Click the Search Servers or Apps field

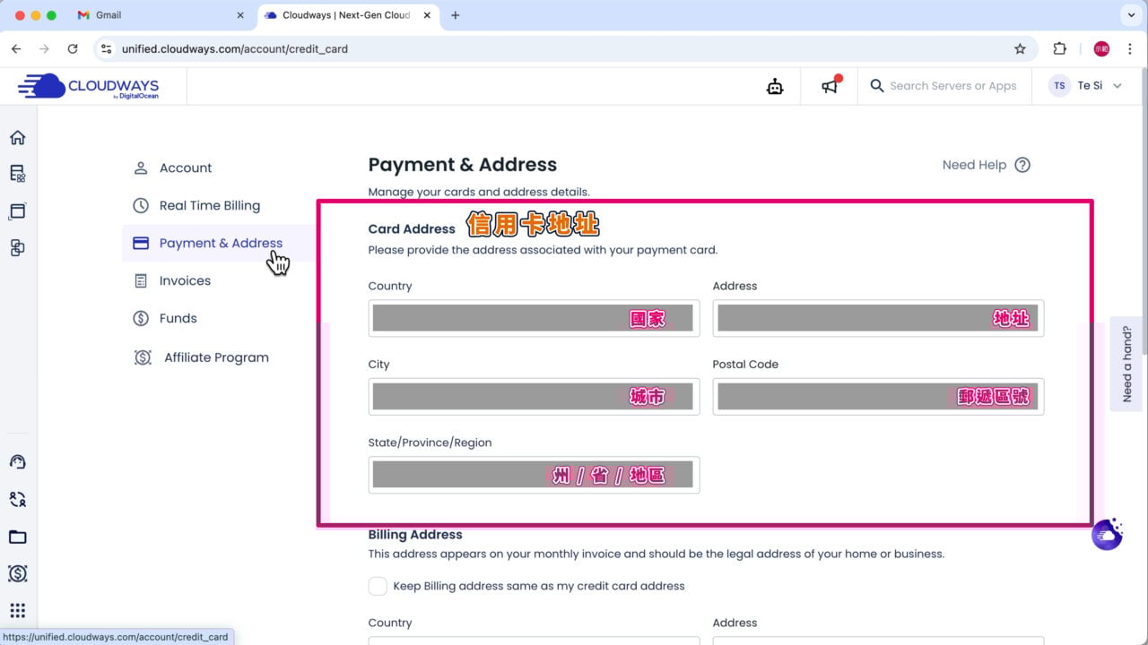(x=952, y=86)
